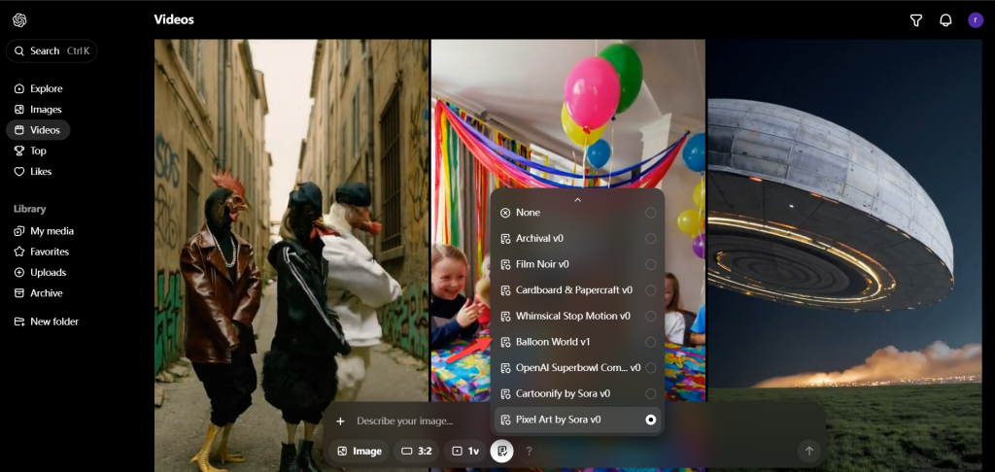
Task: Click the question mark help icon
Action: point(529,451)
